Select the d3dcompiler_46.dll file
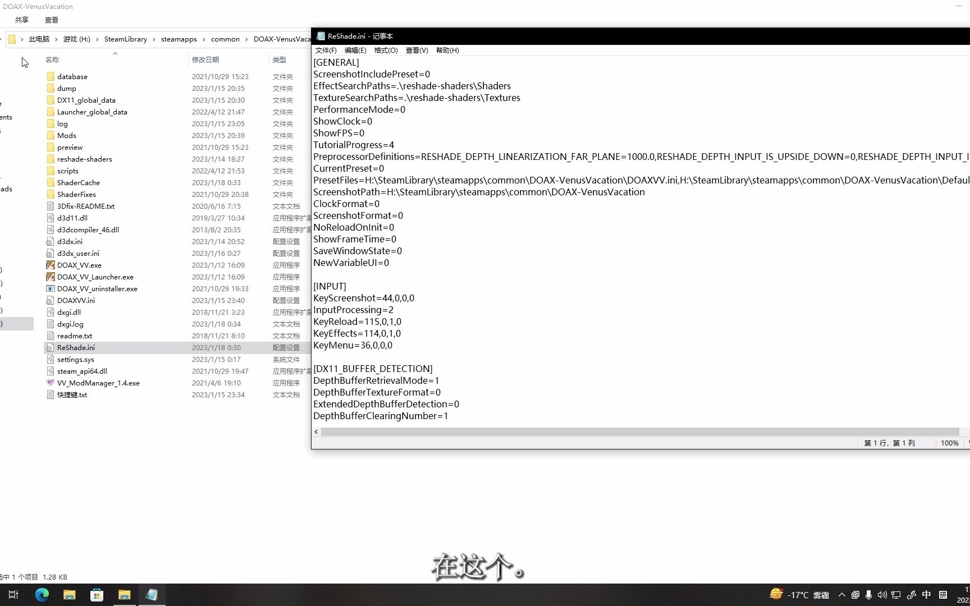 click(88, 229)
